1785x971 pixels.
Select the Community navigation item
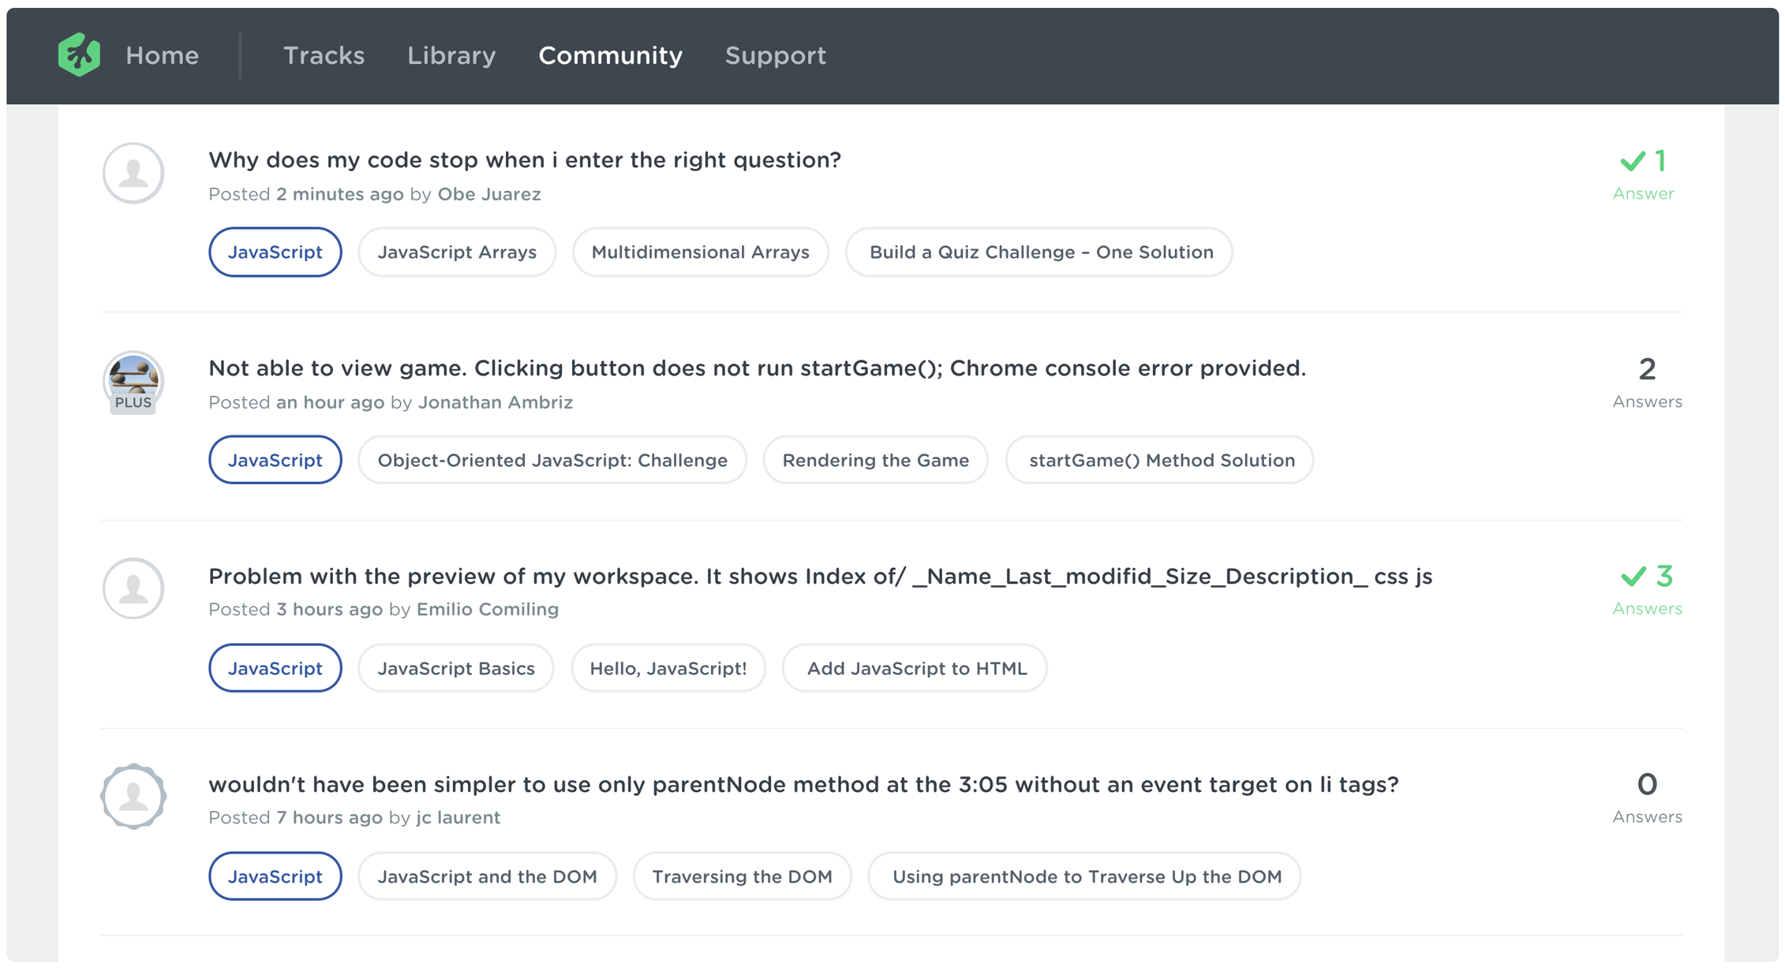pyautogui.click(x=610, y=55)
